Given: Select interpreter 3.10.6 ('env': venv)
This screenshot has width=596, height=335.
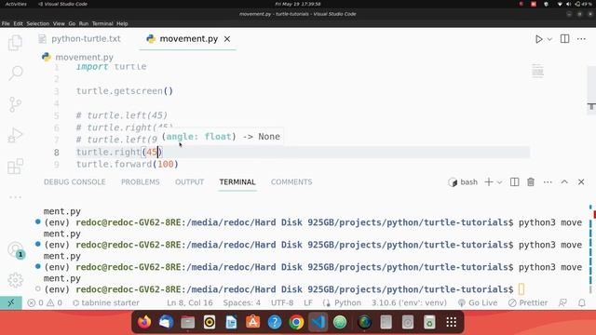Looking at the screenshot, I should click(x=409, y=302).
